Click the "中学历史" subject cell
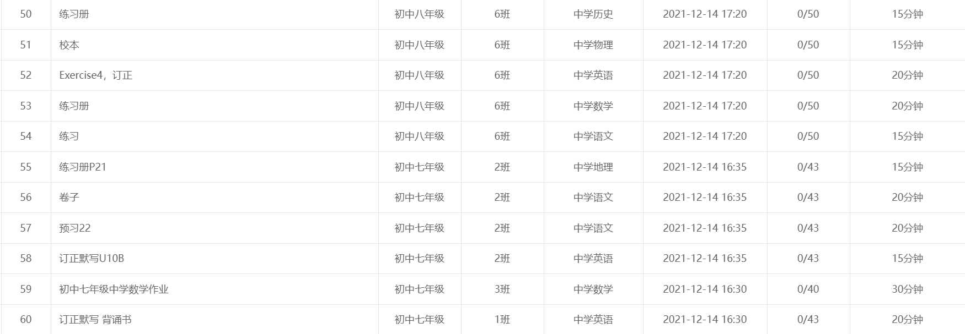Screen dimensions: 965x334 (x=593, y=14)
